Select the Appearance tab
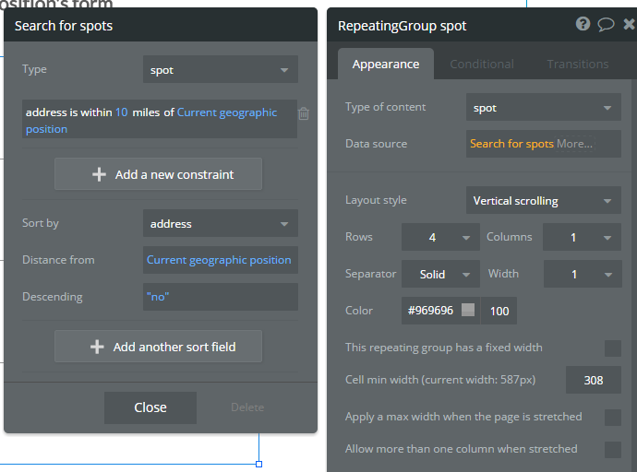Image resolution: width=637 pixels, height=472 pixels. [386, 65]
